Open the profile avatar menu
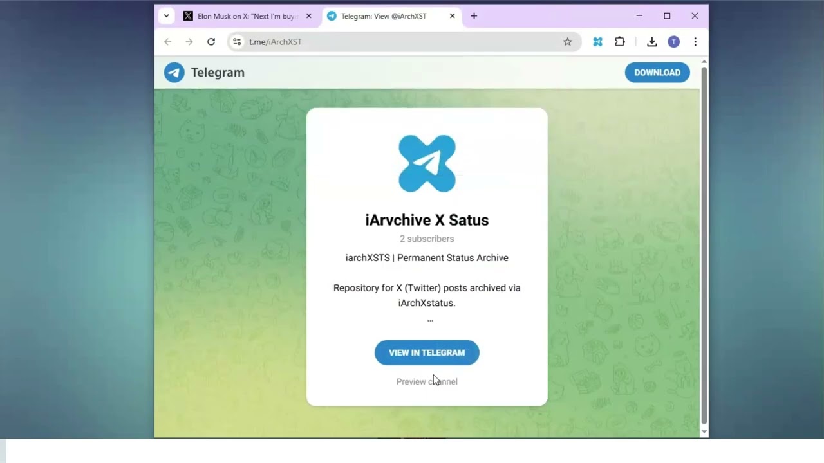This screenshot has height=463, width=824. click(673, 42)
